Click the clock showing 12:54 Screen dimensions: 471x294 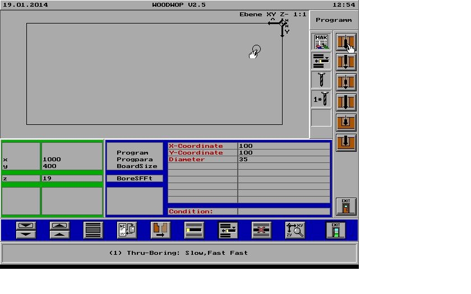click(x=344, y=5)
